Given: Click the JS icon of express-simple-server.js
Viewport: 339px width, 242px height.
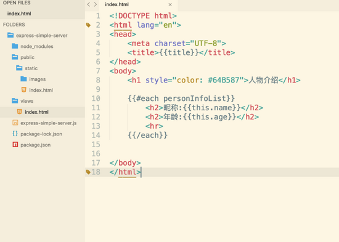Looking at the screenshot, I should point(15,123).
